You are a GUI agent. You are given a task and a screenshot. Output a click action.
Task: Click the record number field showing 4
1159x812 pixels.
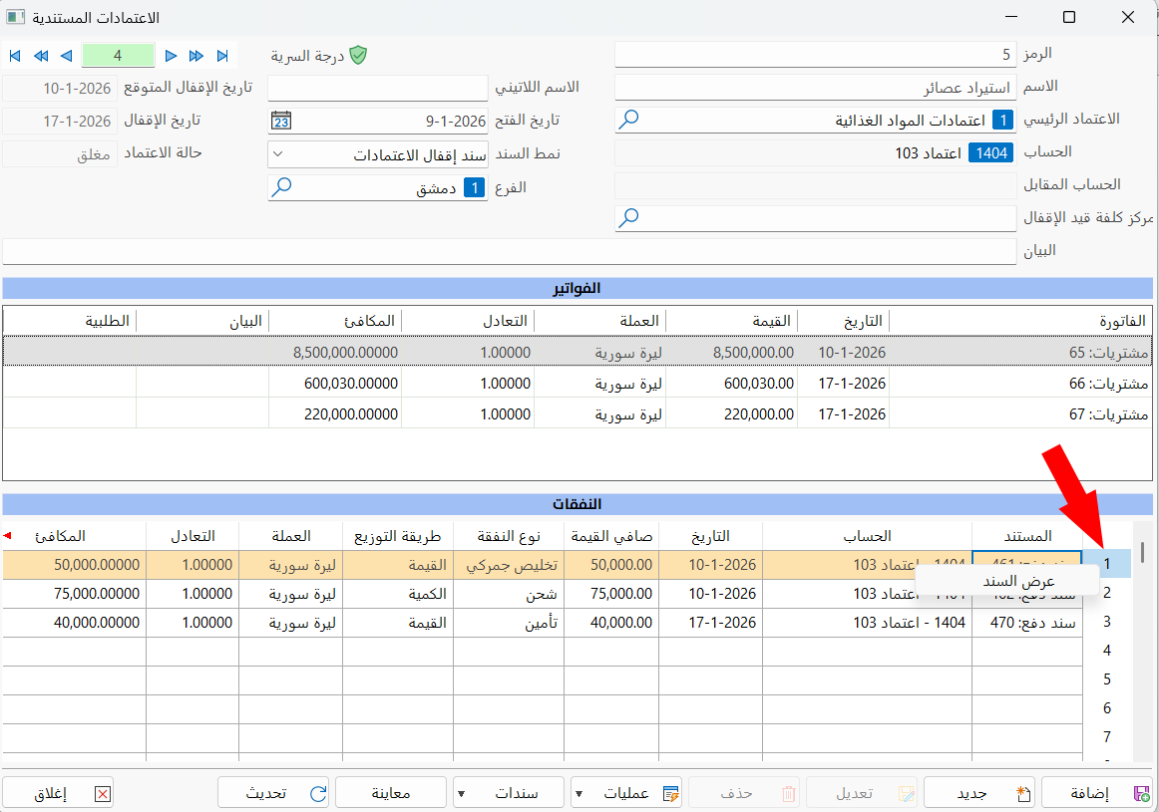119,56
